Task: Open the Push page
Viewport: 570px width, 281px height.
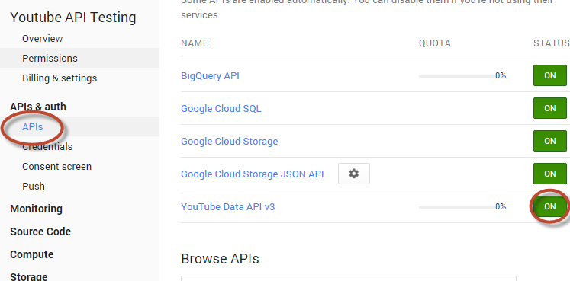Action: (x=34, y=186)
